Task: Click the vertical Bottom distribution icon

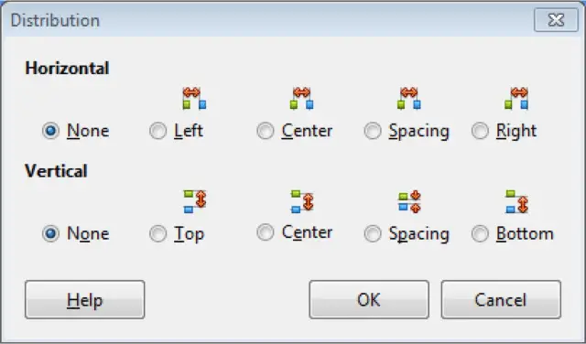Action: (516, 201)
